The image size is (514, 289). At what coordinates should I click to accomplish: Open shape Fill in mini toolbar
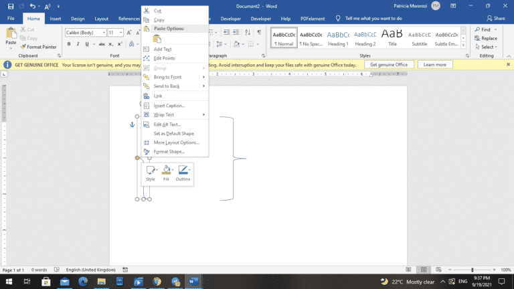(x=167, y=174)
